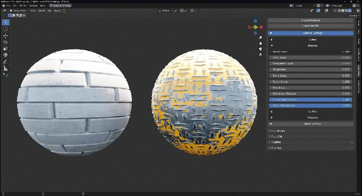Open the Object Mode dropdown
The height and width of the screenshot is (196, 362).
(18, 11)
